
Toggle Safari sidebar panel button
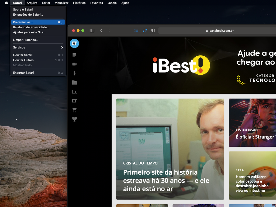(x=92, y=30)
